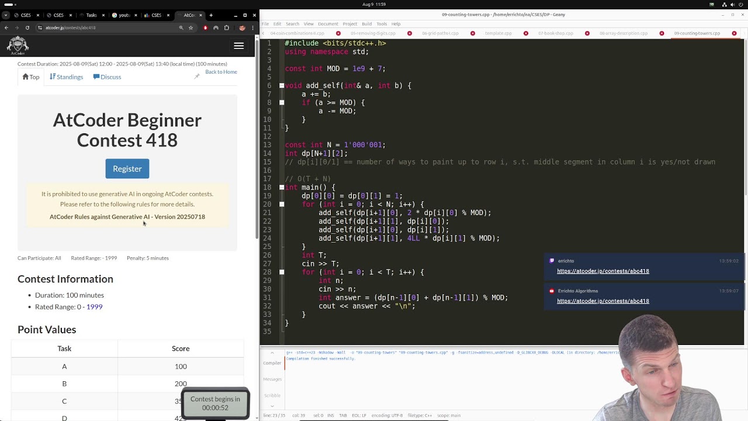Click the browser forward arrow
Viewport: 748px width, 421px height.
[16, 27]
